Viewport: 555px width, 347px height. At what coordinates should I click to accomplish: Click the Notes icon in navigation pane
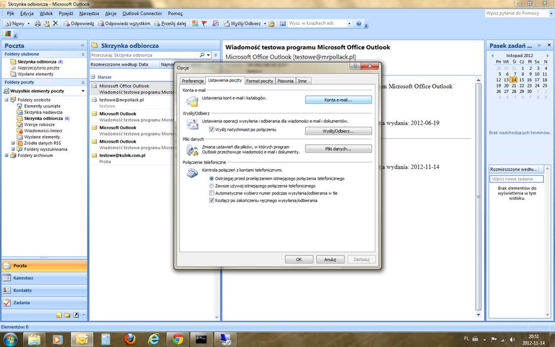[59, 315]
